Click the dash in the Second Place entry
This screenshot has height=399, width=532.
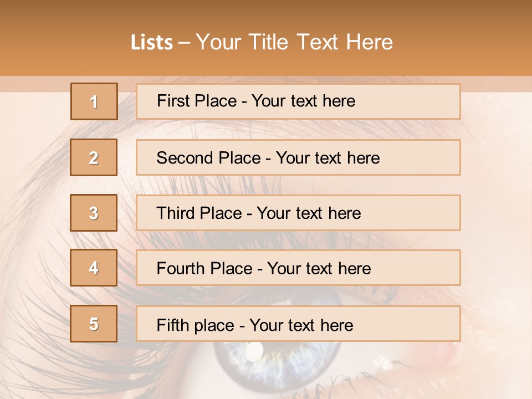[268, 158]
